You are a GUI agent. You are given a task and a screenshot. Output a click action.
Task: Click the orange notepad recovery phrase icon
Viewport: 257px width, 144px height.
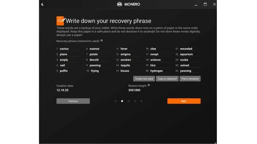pos(61,21)
